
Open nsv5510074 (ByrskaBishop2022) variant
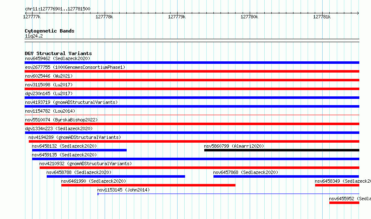(x=61, y=120)
